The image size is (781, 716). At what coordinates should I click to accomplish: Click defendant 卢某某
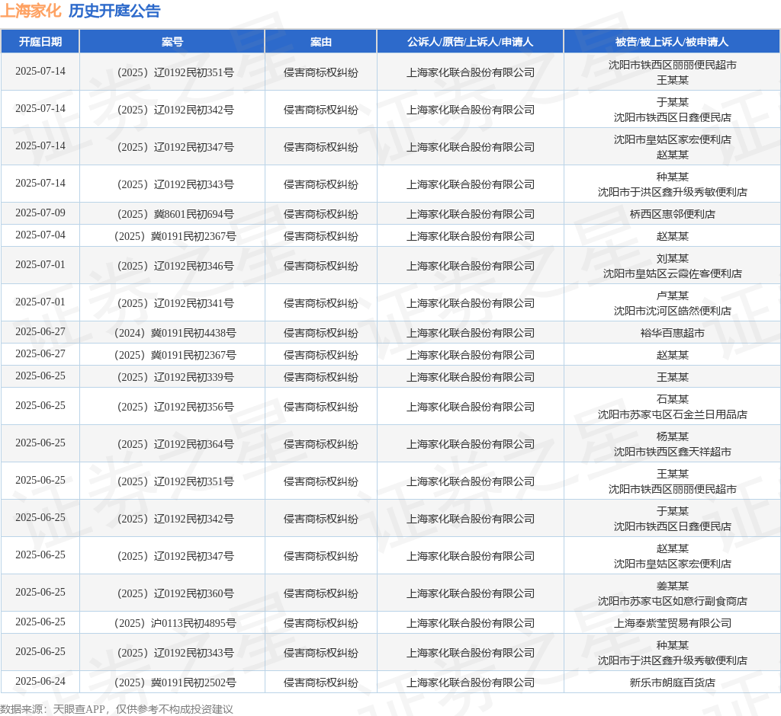(672, 296)
